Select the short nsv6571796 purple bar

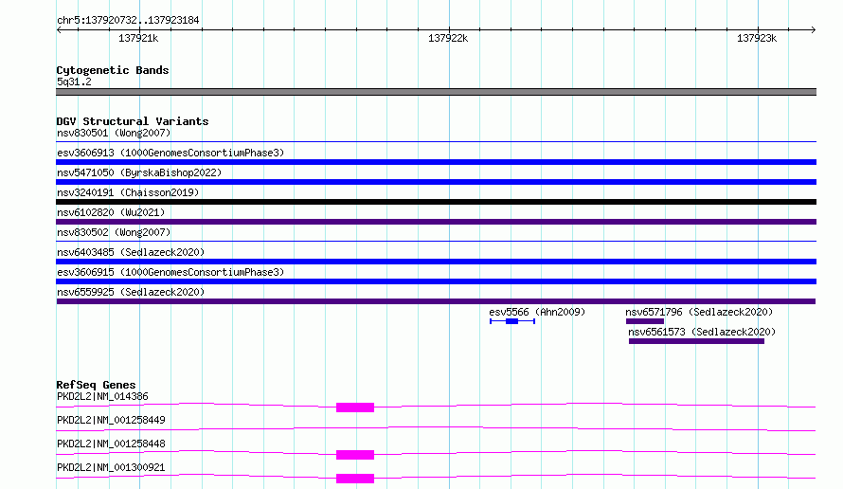point(645,321)
